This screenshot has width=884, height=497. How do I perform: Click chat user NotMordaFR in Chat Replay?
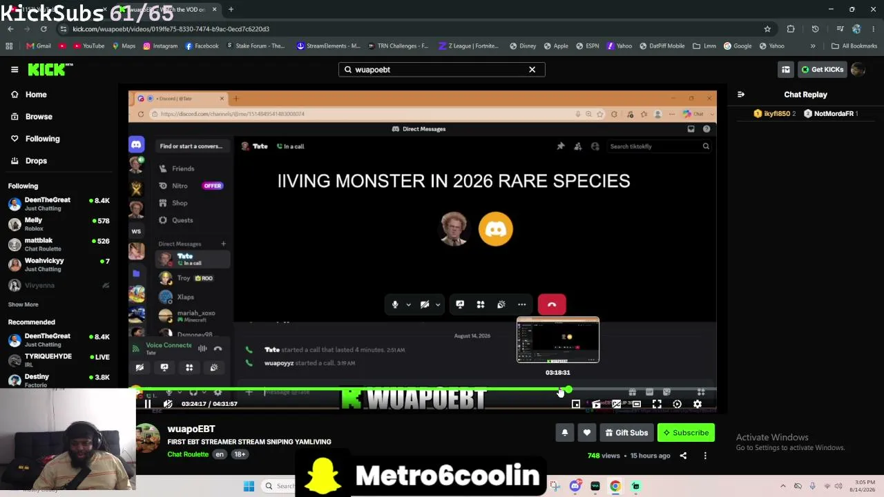(x=831, y=114)
